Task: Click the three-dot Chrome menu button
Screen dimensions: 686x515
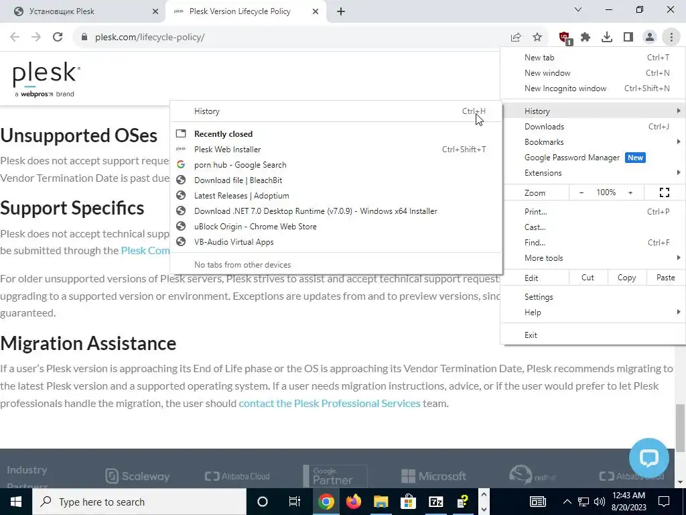Action: tap(671, 38)
